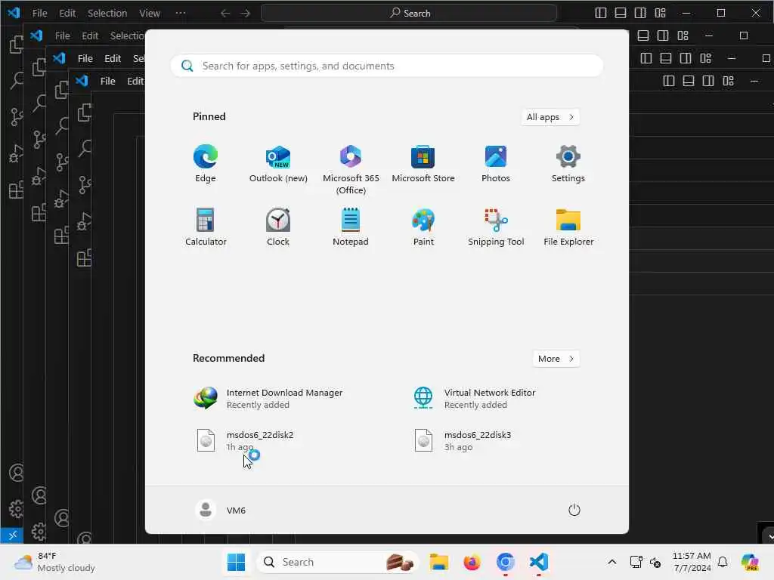Image resolution: width=774 pixels, height=580 pixels.
Task: Expand All apps list
Action: tap(550, 117)
